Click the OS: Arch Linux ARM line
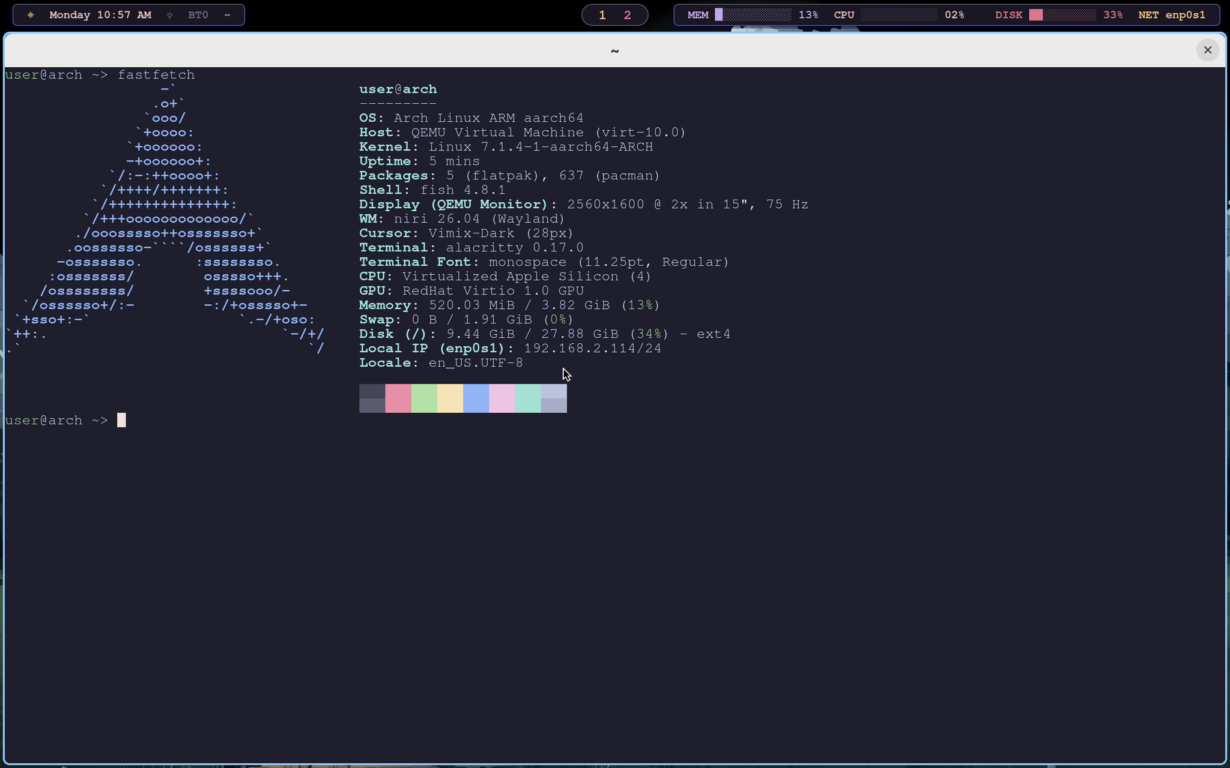The width and height of the screenshot is (1230, 768). [x=471, y=118]
